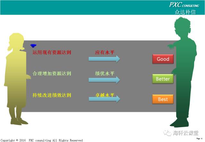
Task: Select the yellow text 持续改进绩效达到
Action: (52, 95)
